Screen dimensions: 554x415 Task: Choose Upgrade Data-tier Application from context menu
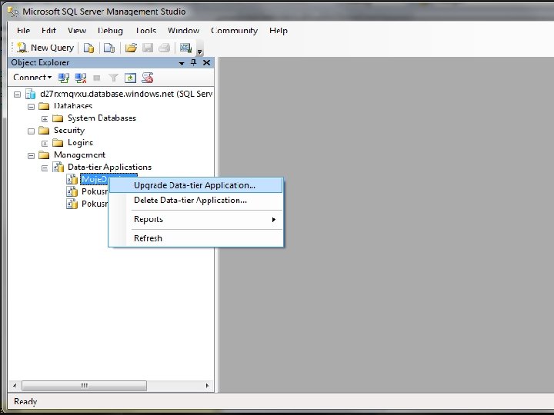195,185
